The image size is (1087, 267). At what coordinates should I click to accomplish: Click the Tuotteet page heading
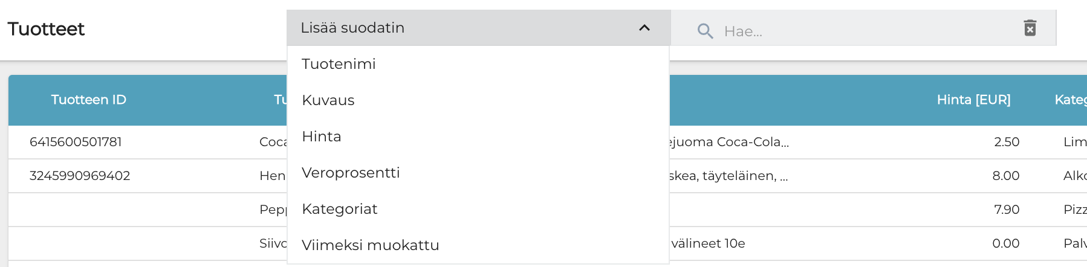(46, 29)
